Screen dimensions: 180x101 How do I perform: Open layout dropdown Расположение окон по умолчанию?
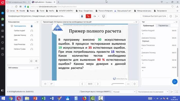click(153, 92)
